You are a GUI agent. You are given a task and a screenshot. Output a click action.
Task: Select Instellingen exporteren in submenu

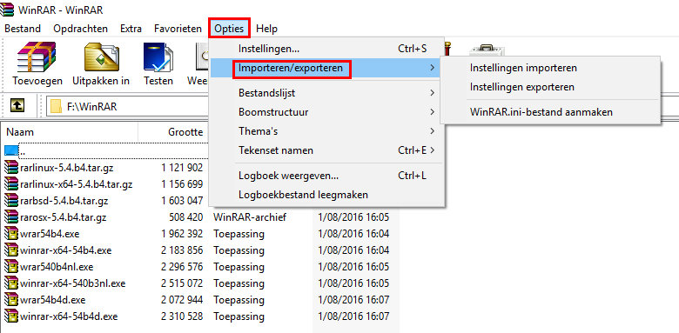point(550,87)
